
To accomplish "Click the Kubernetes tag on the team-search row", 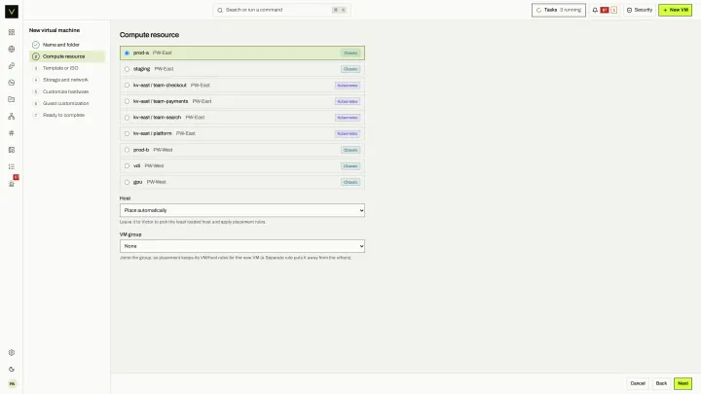I will (x=348, y=118).
